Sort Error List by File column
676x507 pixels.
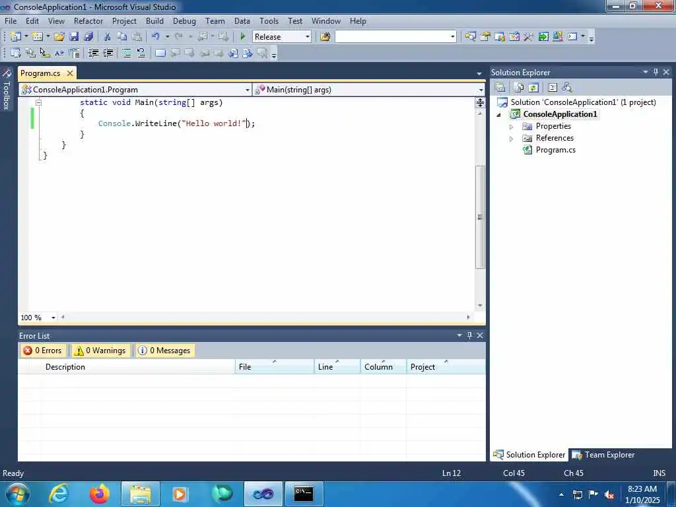(274, 367)
